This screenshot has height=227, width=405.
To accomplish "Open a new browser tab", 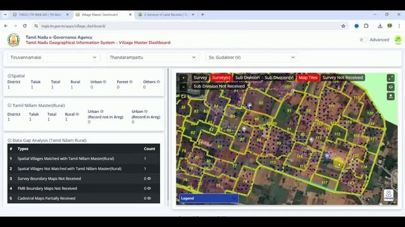I will pyautogui.click(x=202, y=15).
